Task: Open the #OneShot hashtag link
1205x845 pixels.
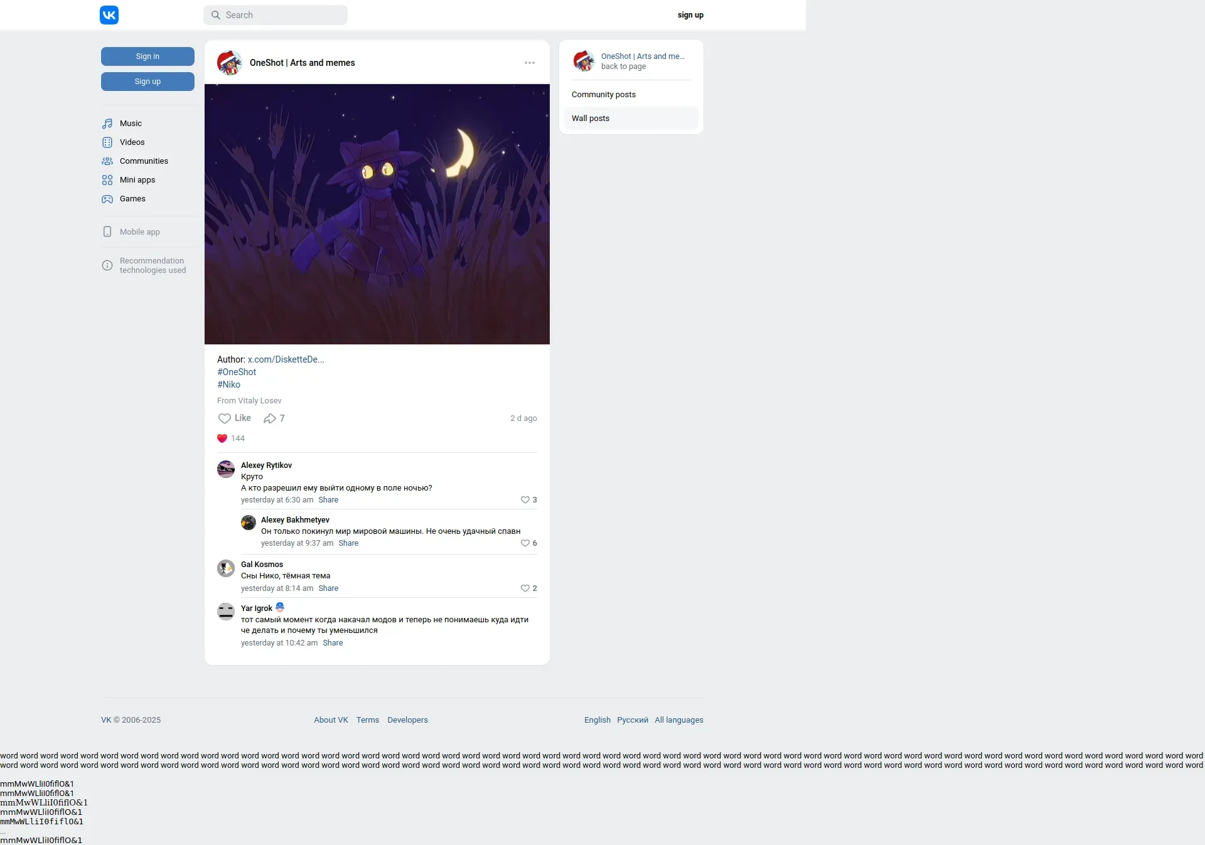Action: tap(237, 372)
